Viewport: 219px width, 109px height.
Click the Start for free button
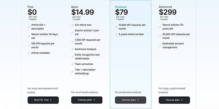(43, 100)
